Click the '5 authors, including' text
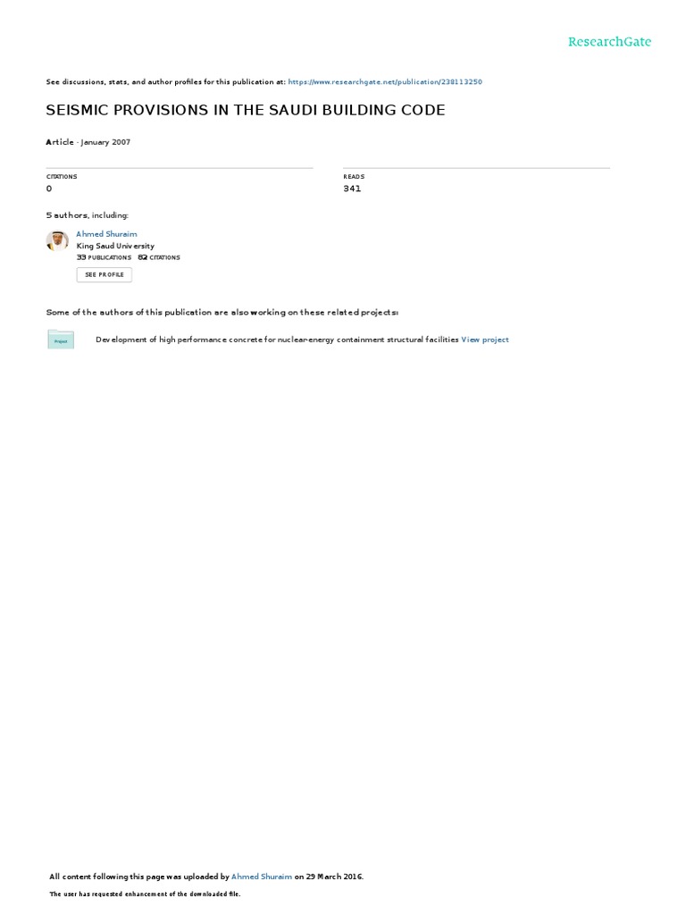The image size is (686, 915). pos(88,215)
